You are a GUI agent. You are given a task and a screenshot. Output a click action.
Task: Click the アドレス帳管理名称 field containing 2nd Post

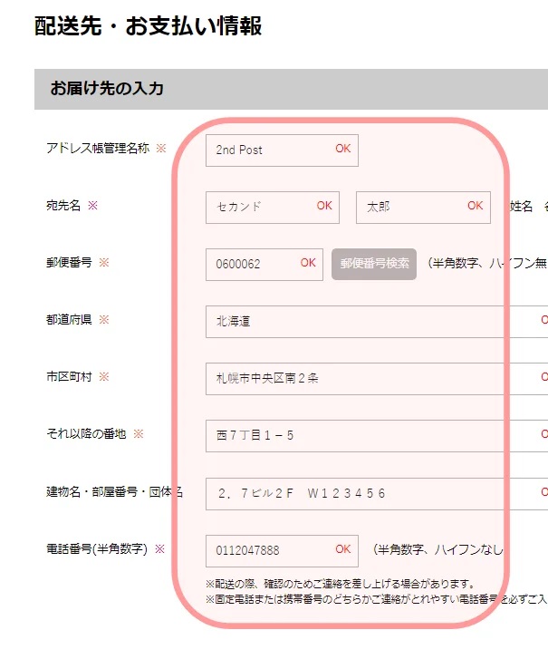coord(282,150)
